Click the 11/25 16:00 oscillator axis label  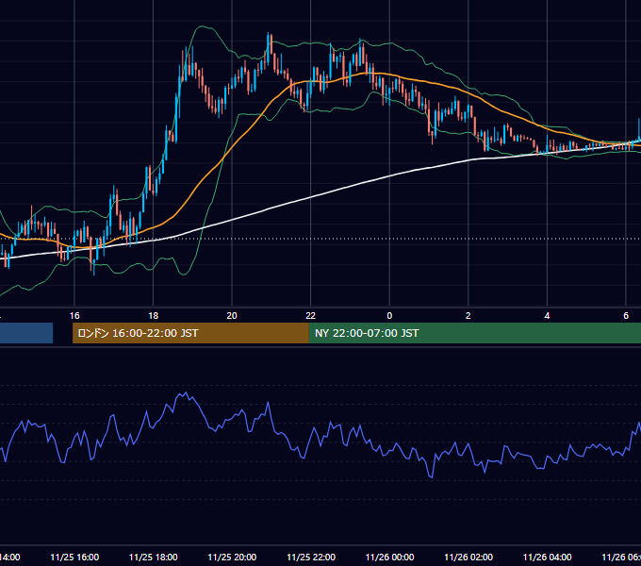pos(74,558)
